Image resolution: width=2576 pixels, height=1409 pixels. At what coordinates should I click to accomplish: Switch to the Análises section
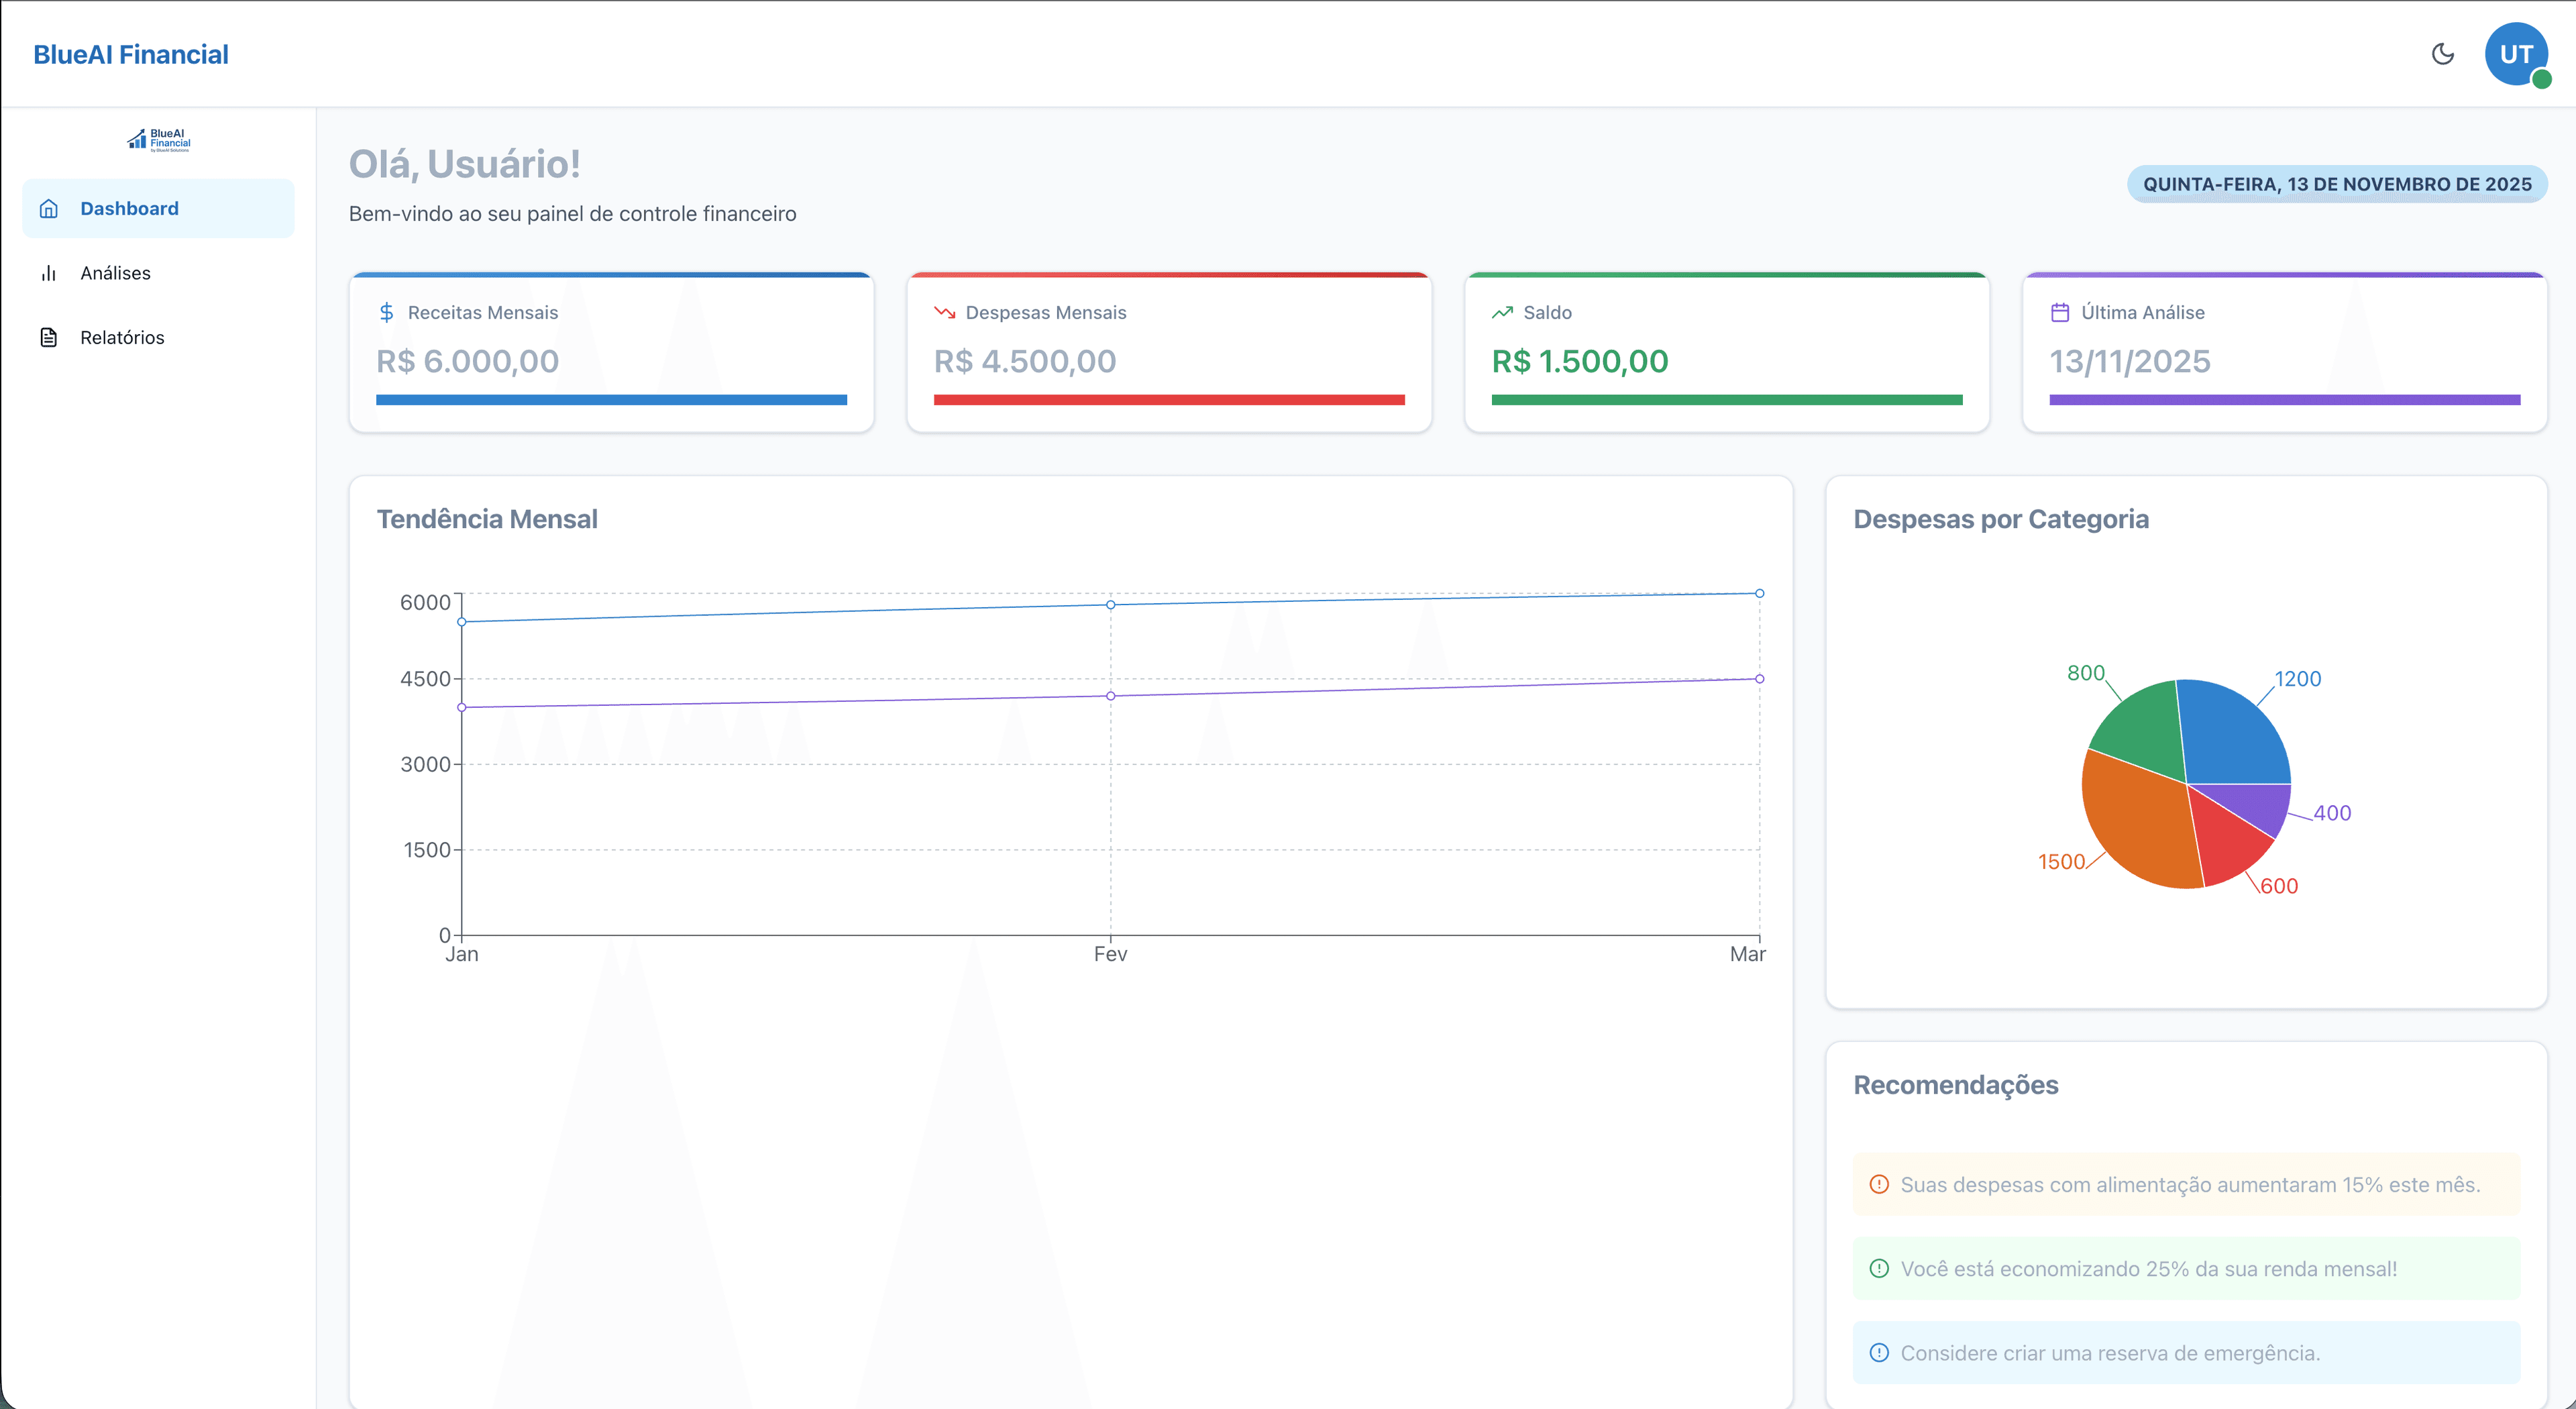[115, 272]
